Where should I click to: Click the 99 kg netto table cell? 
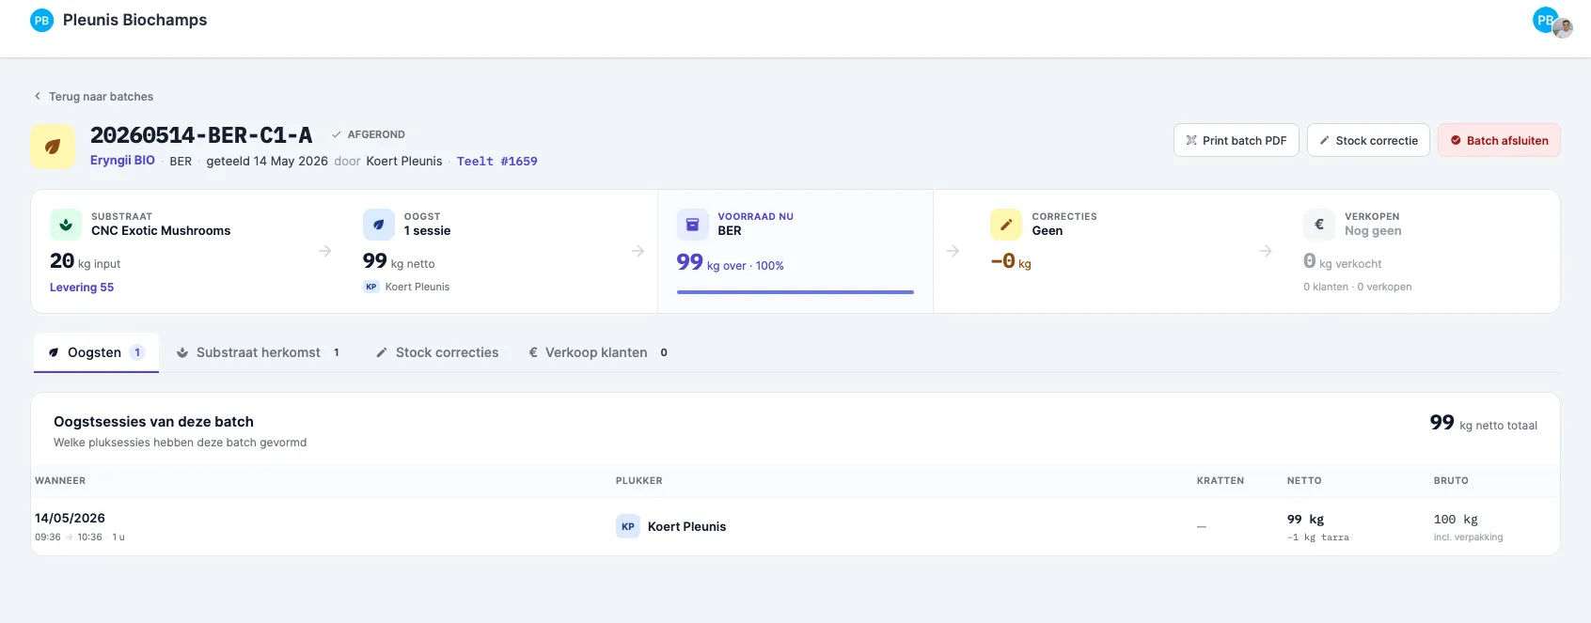(x=1305, y=519)
